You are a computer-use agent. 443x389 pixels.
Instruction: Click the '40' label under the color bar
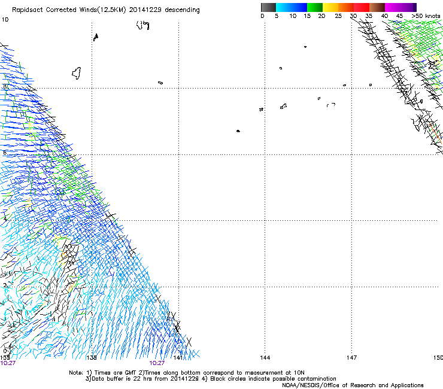tap(384, 16)
